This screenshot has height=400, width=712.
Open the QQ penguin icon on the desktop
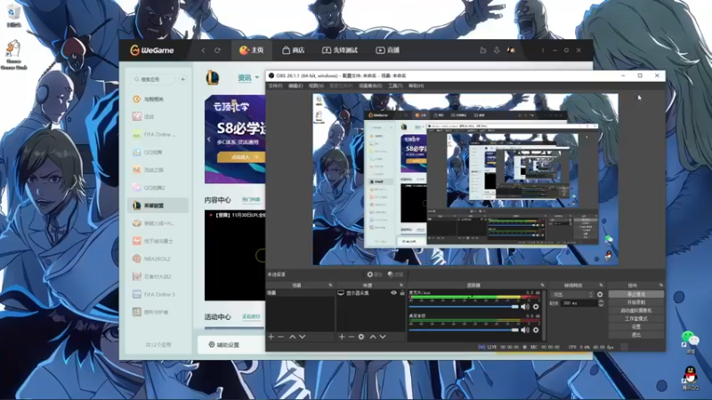pyautogui.click(x=691, y=379)
